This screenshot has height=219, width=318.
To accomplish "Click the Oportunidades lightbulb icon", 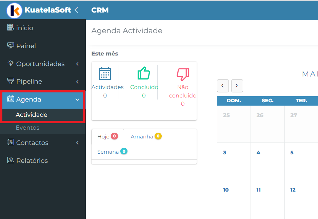I will pos(11,63).
